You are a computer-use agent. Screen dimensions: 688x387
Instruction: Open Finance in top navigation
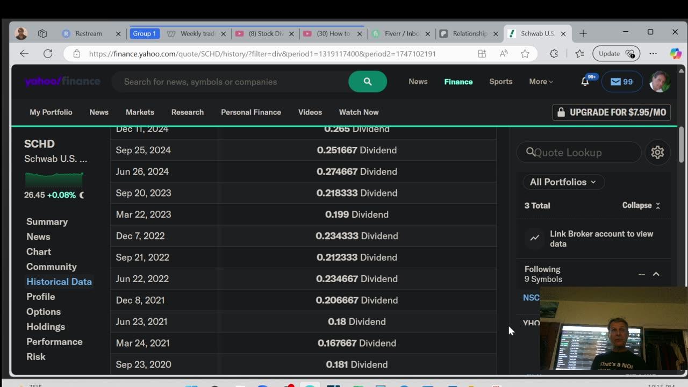pos(458,82)
